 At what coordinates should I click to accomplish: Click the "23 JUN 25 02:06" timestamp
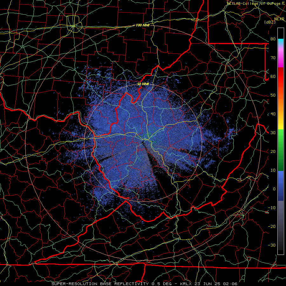click(216, 284)
